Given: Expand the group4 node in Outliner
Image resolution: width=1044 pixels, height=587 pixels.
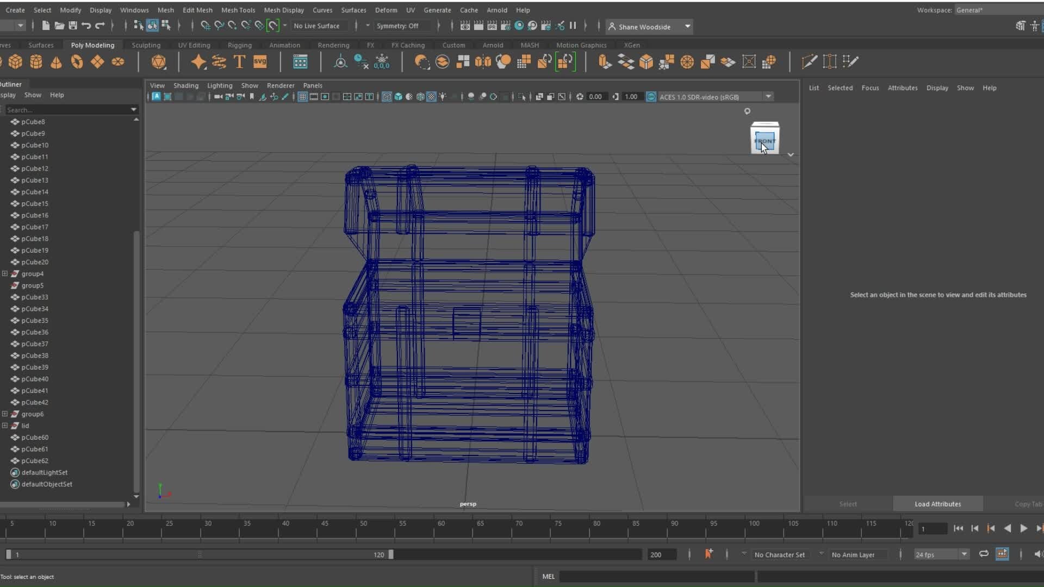Looking at the screenshot, I should click(5, 273).
